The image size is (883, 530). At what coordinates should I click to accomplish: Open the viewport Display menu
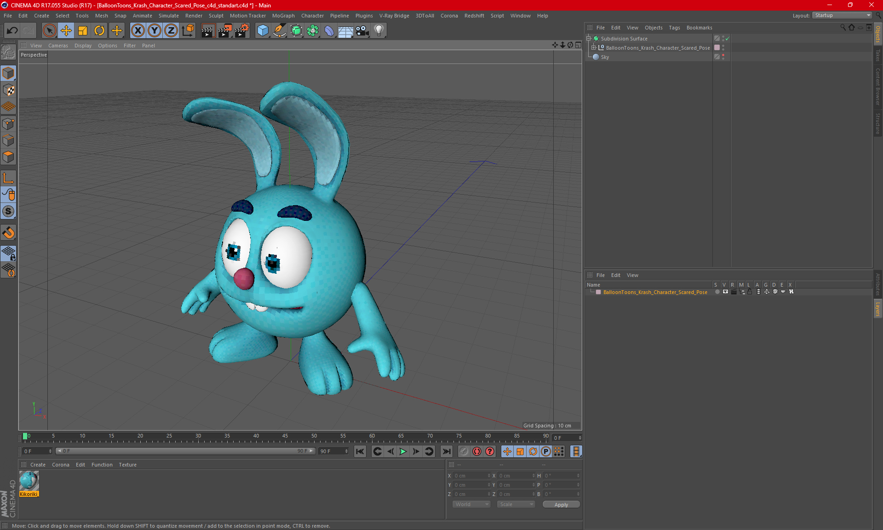83,46
